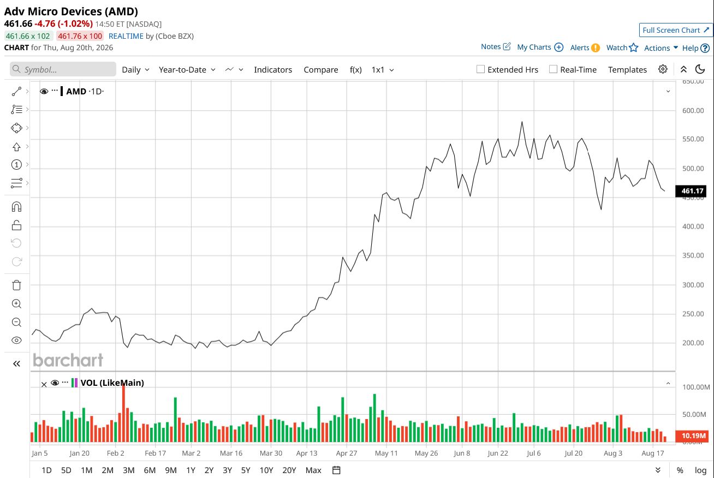Collapse the drawing tools sidebar
Screen dimensions: 714x478
(x=16, y=363)
